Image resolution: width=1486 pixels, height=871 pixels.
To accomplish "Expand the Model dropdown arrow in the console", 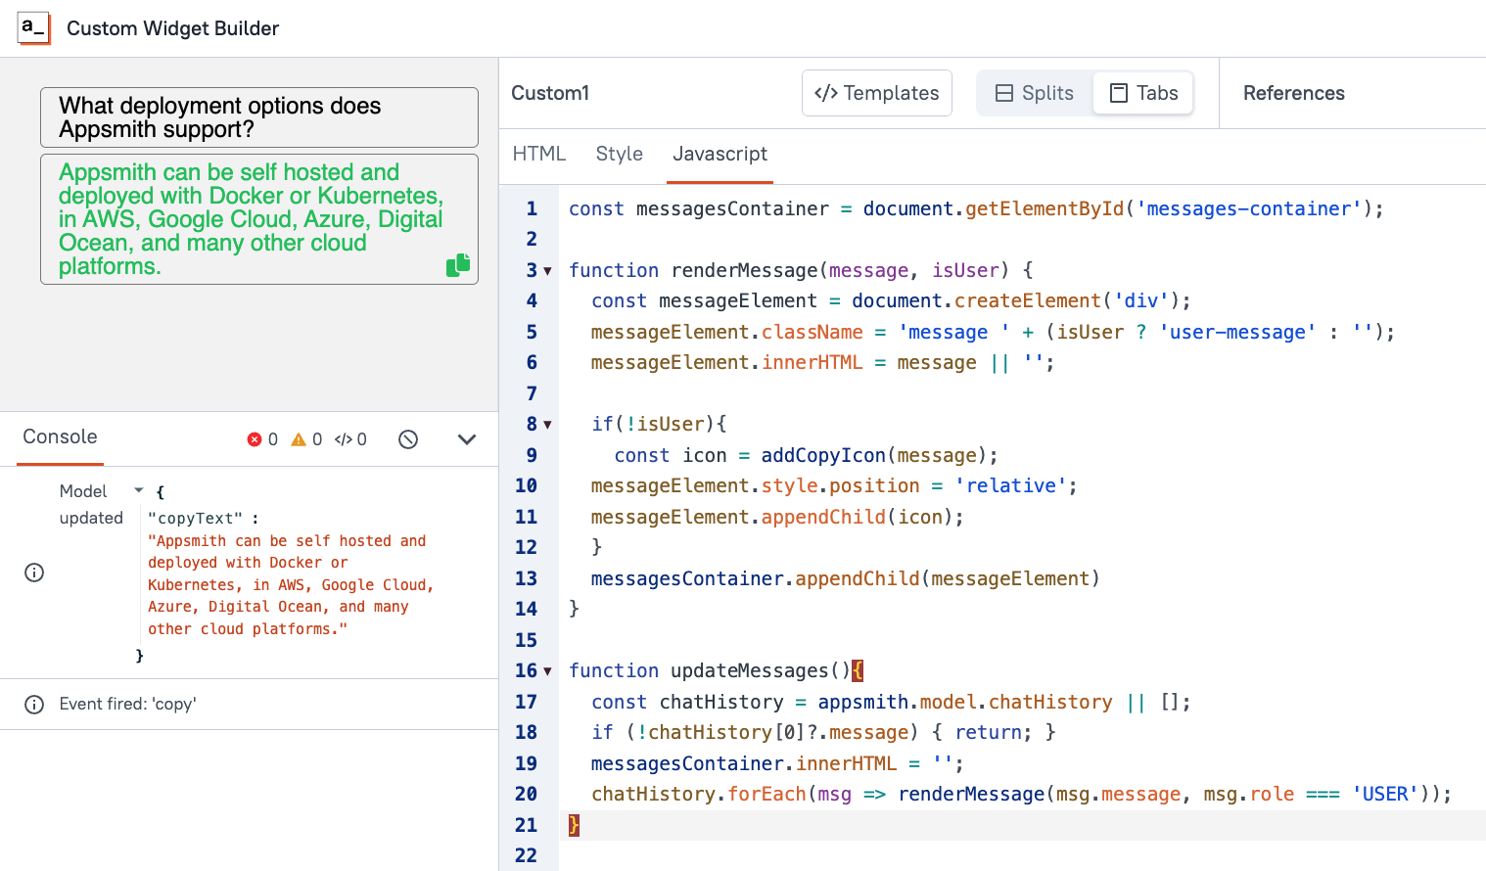I will [137, 490].
